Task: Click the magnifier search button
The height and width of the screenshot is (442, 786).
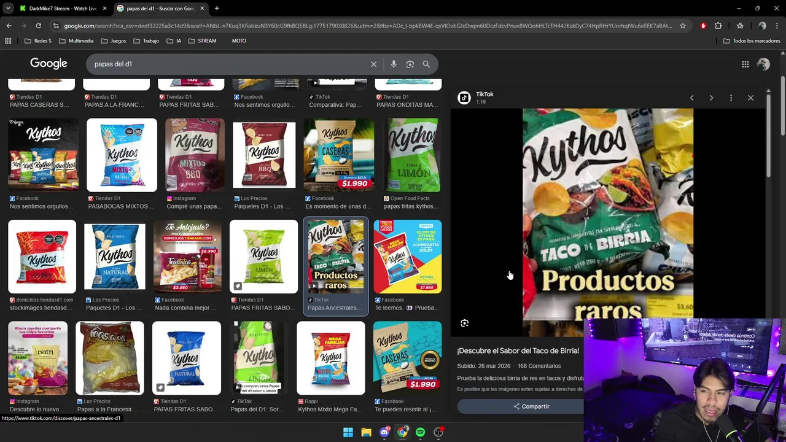Action: click(426, 64)
